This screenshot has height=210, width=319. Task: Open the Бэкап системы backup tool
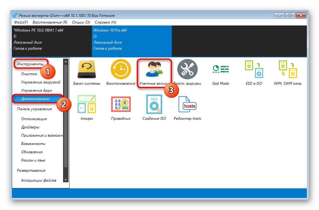pos(87,72)
